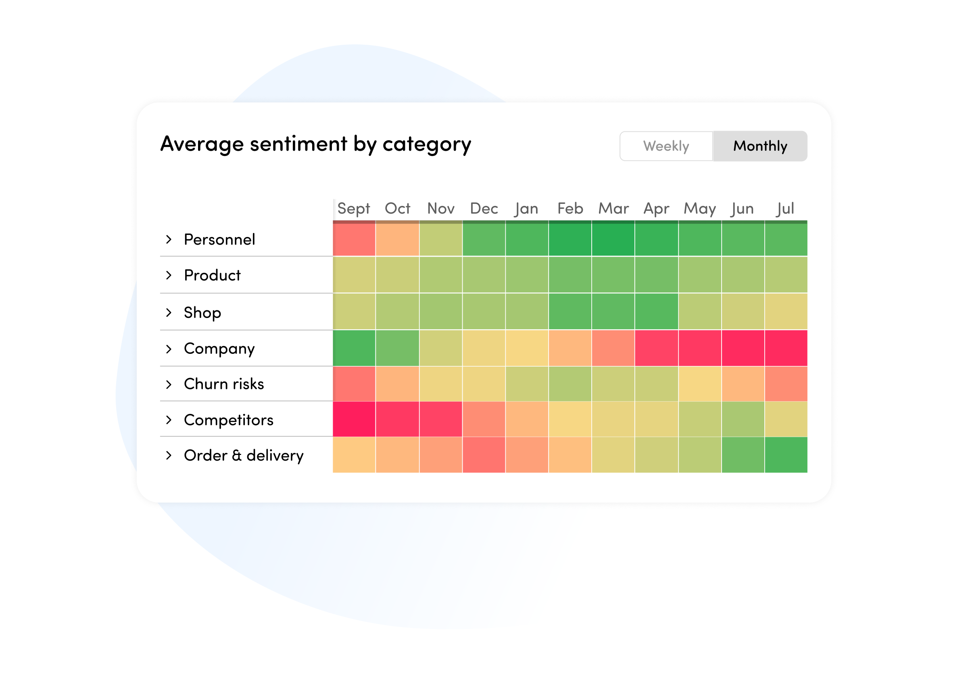
Task: Click the Jul column header
Action: coord(785,208)
